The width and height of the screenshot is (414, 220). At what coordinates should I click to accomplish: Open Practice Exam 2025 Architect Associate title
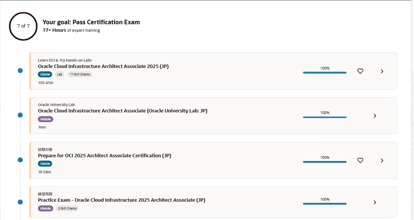coord(121,200)
